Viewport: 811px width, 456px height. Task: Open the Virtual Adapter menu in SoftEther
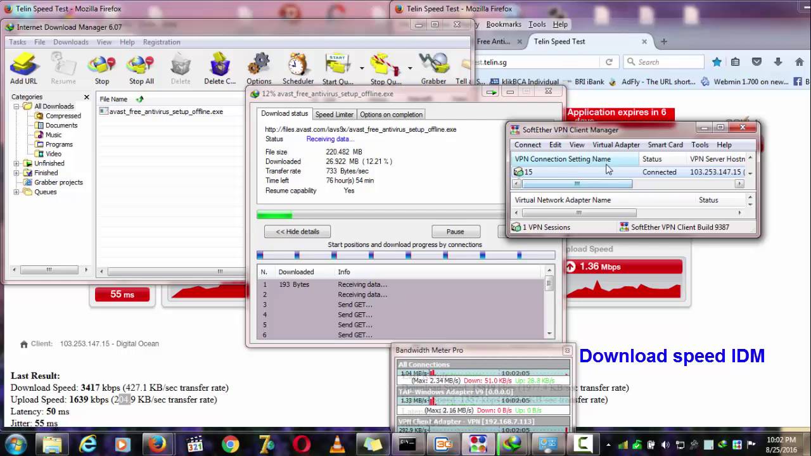tap(616, 145)
